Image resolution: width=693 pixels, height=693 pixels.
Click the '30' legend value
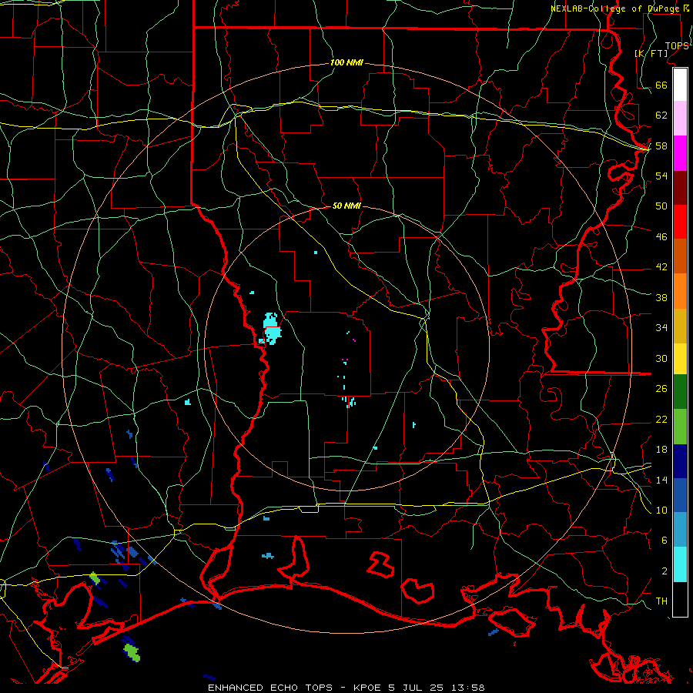[x=661, y=358]
